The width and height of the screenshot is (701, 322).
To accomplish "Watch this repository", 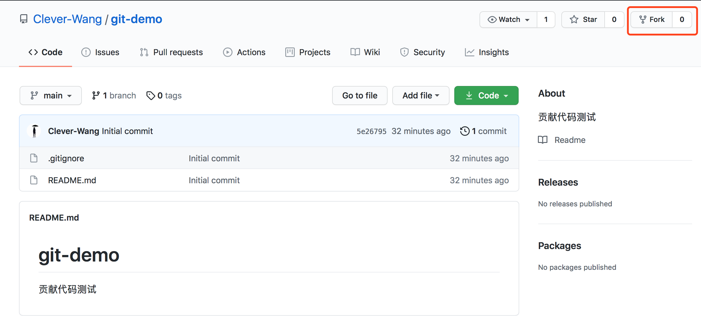I will coord(507,19).
